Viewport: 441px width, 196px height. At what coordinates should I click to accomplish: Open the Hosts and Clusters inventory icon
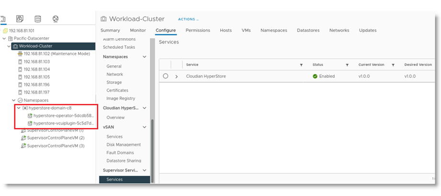tap(2, 19)
